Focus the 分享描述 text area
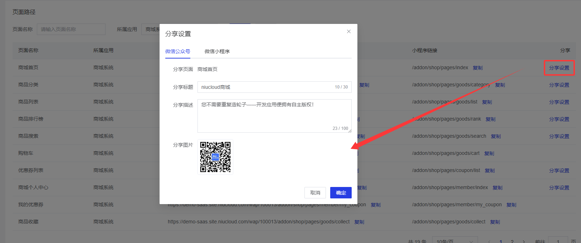Viewport: 581px width, 243px height. coord(274,114)
